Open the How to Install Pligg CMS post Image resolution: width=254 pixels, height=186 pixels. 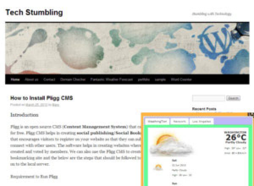click(41, 98)
